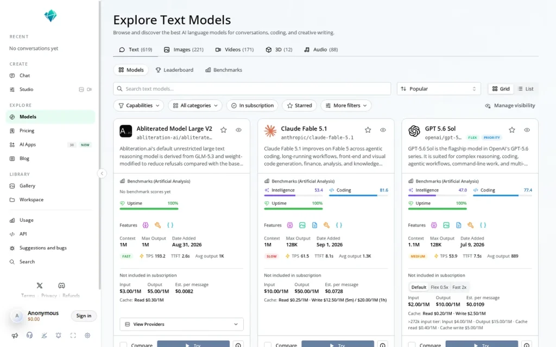Open Claude Fable 5.1 model title
Screen dimensions: 556x347
(x=304, y=128)
